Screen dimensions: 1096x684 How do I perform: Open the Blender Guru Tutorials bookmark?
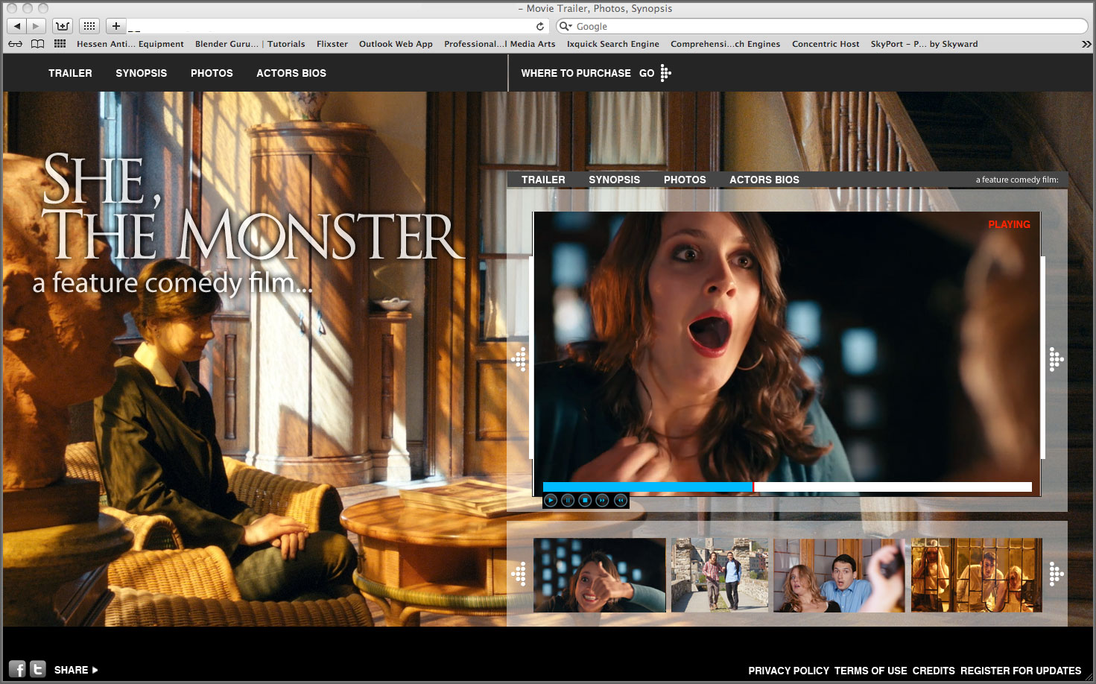tap(250, 44)
